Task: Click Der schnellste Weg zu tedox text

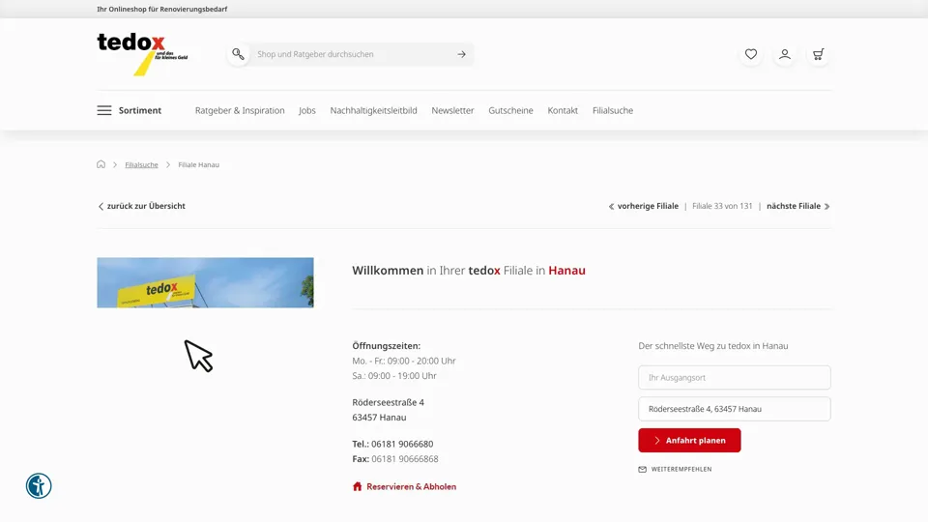Action: [713, 346]
